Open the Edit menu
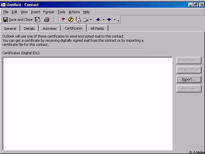The height and width of the screenshot is (154, 205). 14,12
